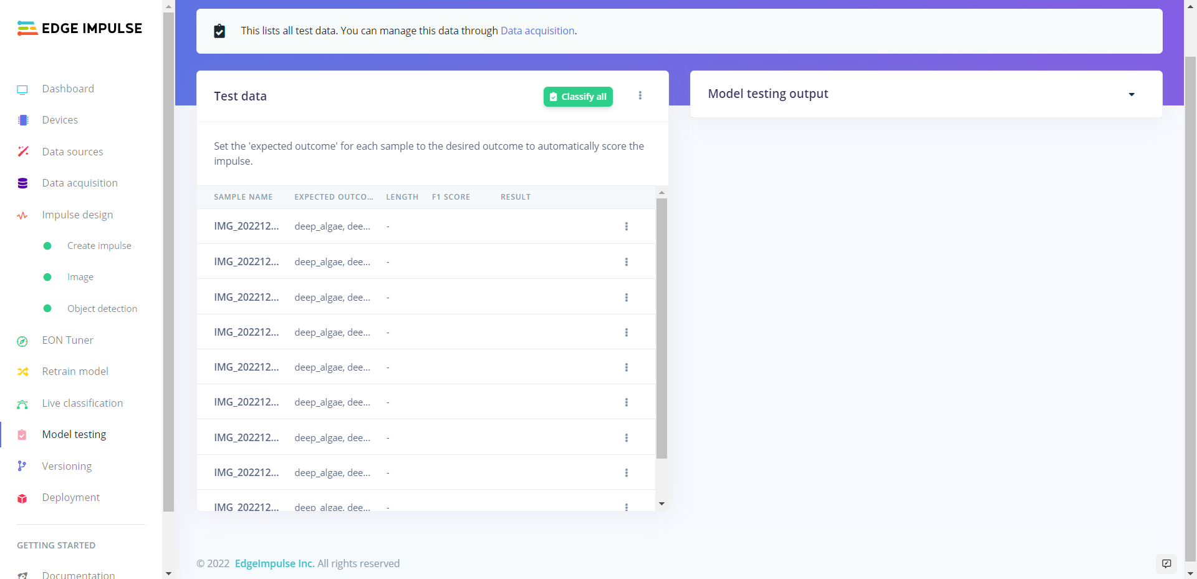Click the table's scroll-down arrow
Viewport: 1197px width, 579px height.
tap(661, 504)
